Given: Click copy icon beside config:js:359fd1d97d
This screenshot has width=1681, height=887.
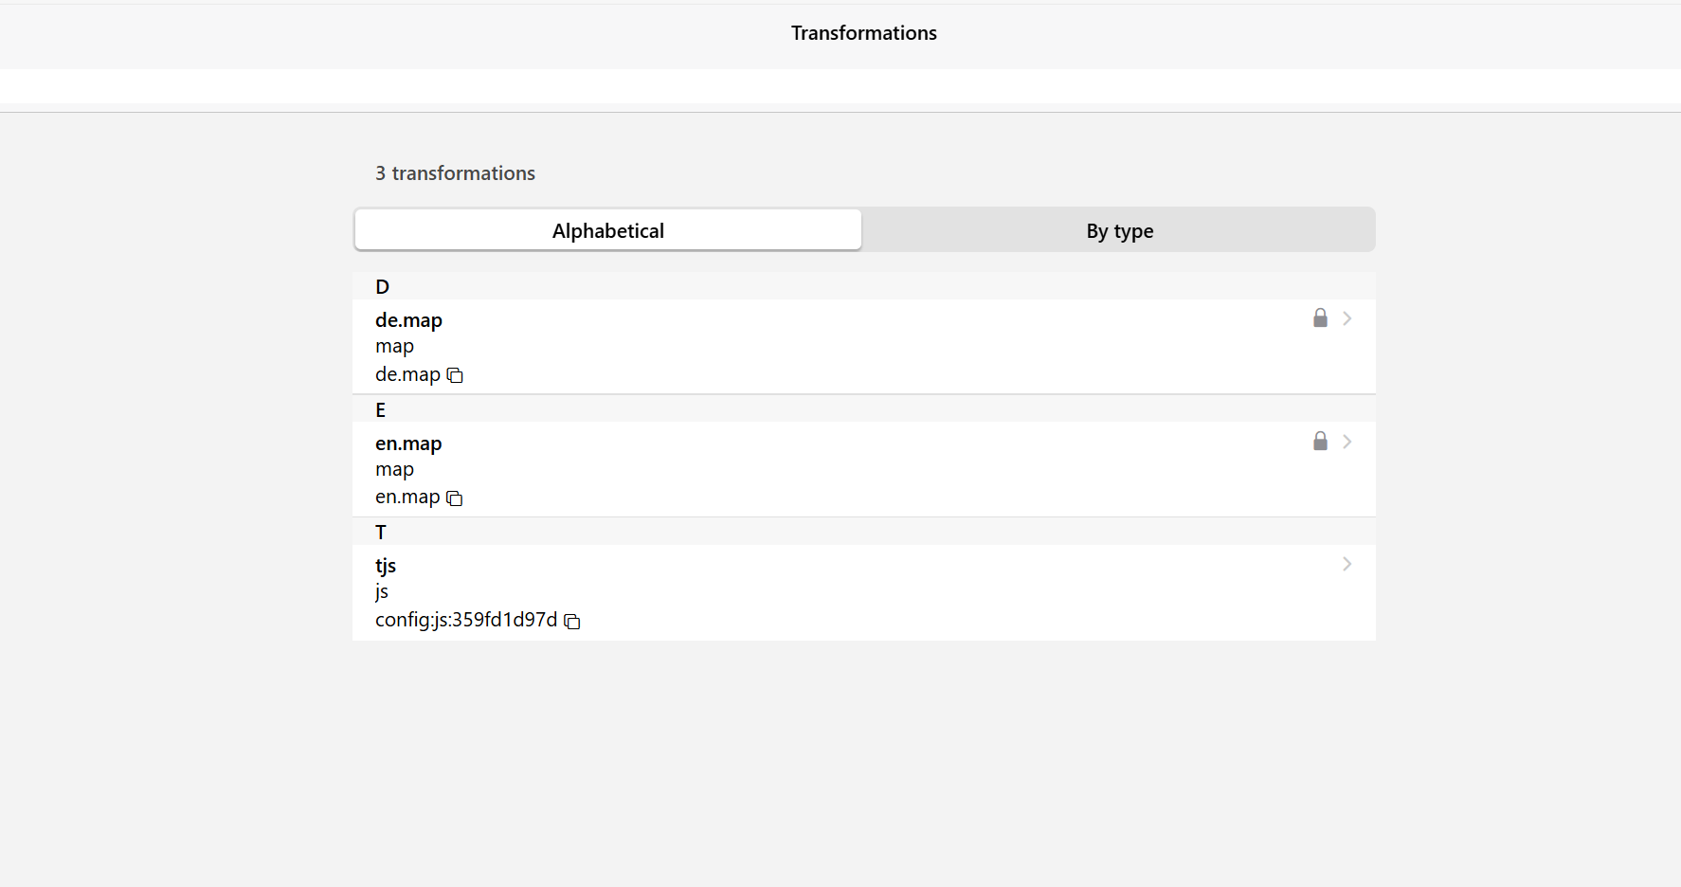Looking at the screenshot, I should 571,622.
